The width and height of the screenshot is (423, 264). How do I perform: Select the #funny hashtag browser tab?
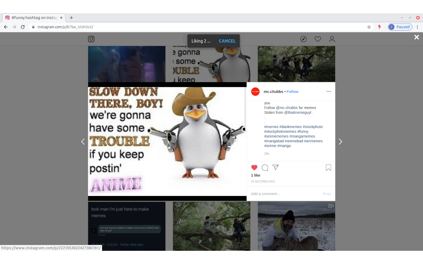coord(34,17)
